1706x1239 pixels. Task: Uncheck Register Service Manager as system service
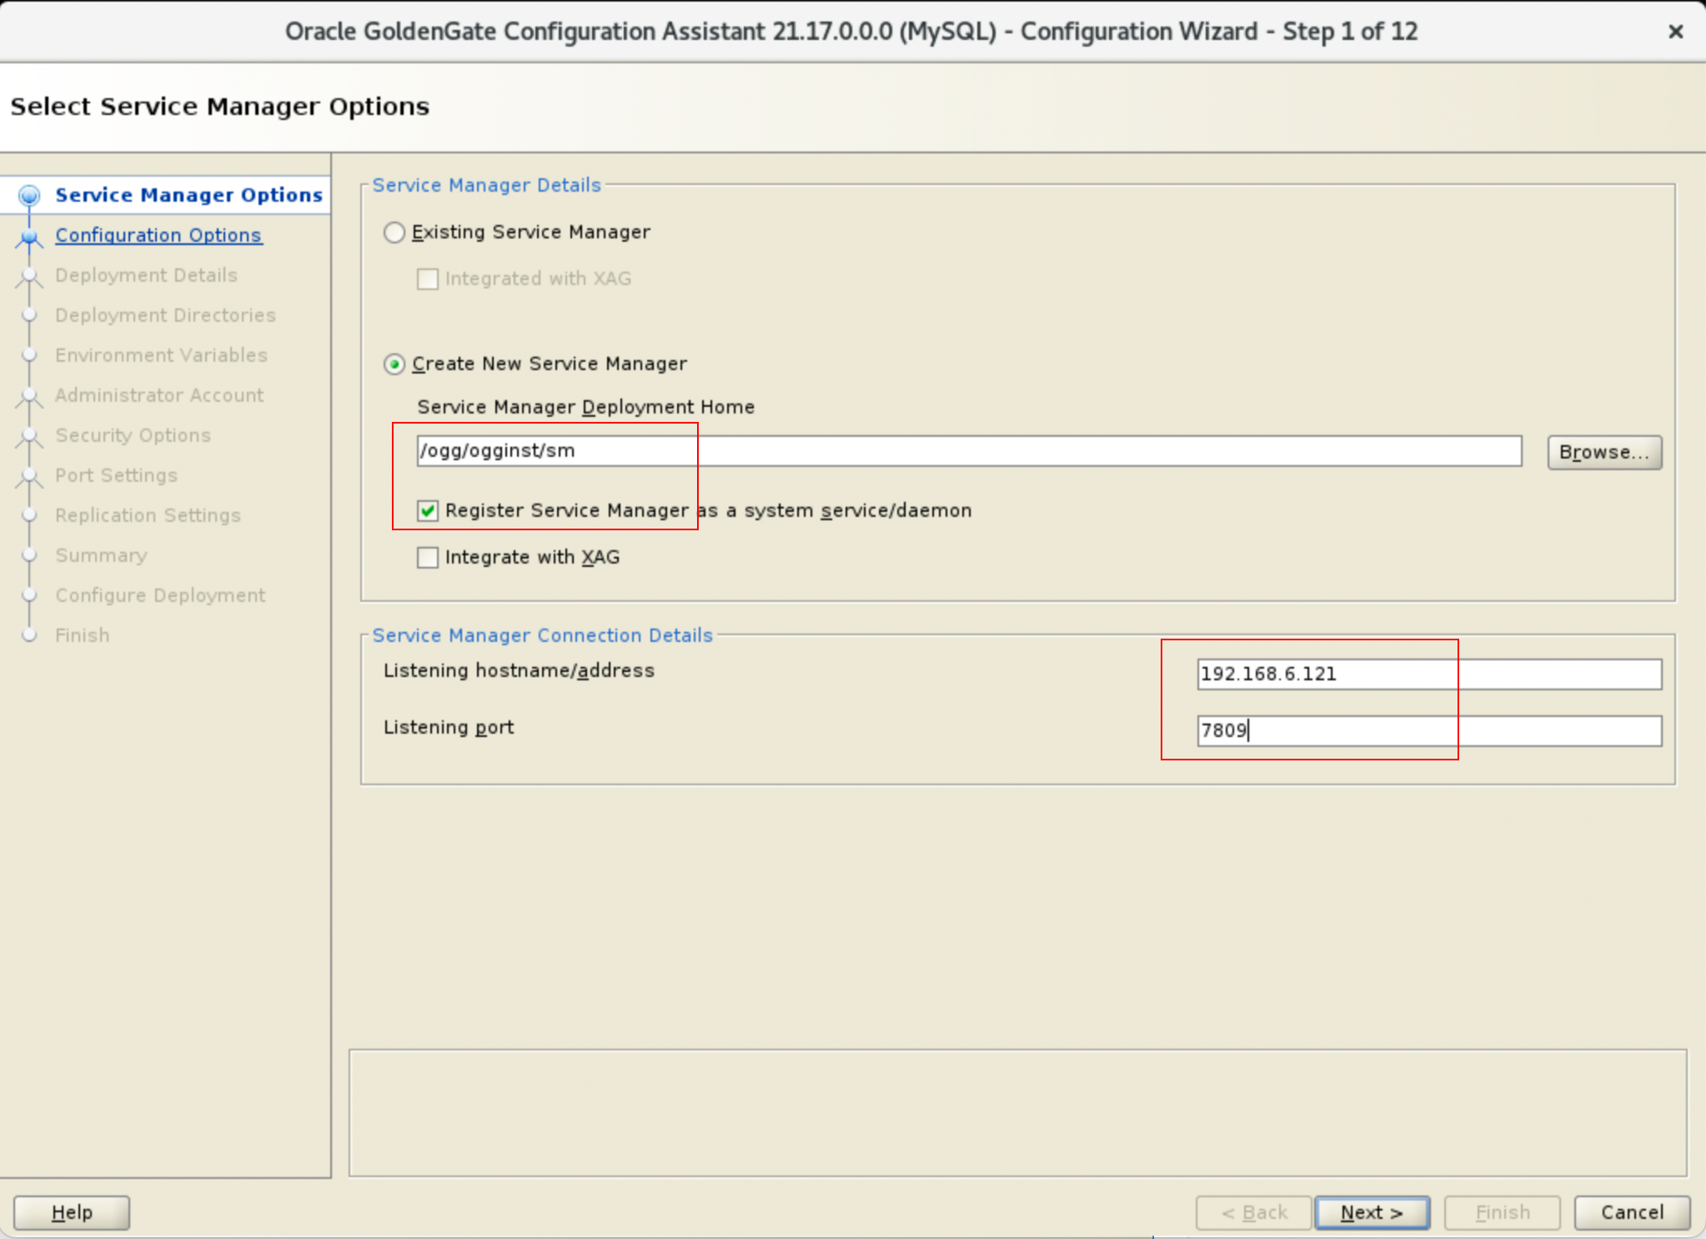click(x=428, y=511)
